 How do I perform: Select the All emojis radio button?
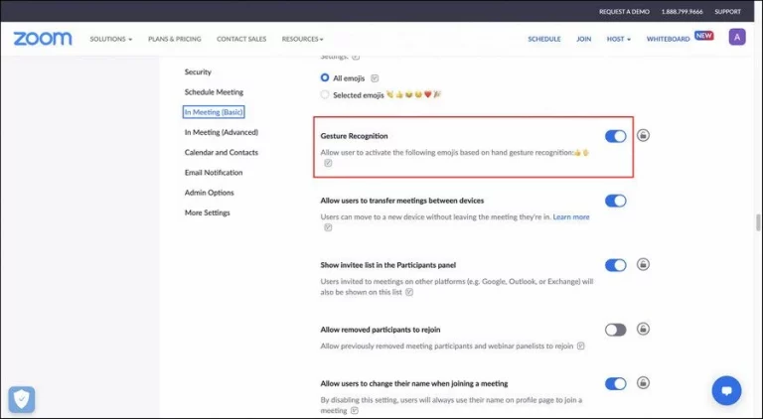tap(325, 77)
